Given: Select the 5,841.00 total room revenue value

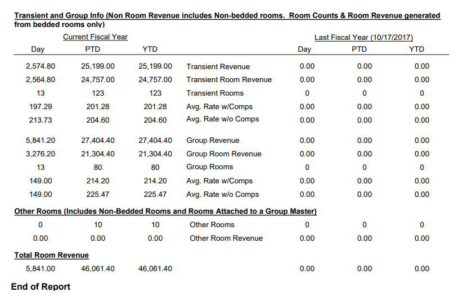Looking at the screenshot, I should [41, 269].
